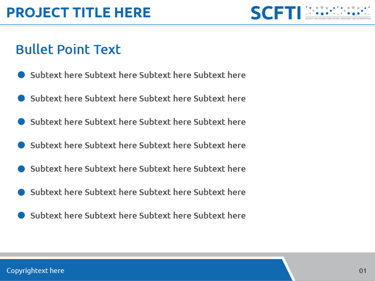Click the second Subtext here line
Screen dimensions: 375x281
tap(138, 98)
